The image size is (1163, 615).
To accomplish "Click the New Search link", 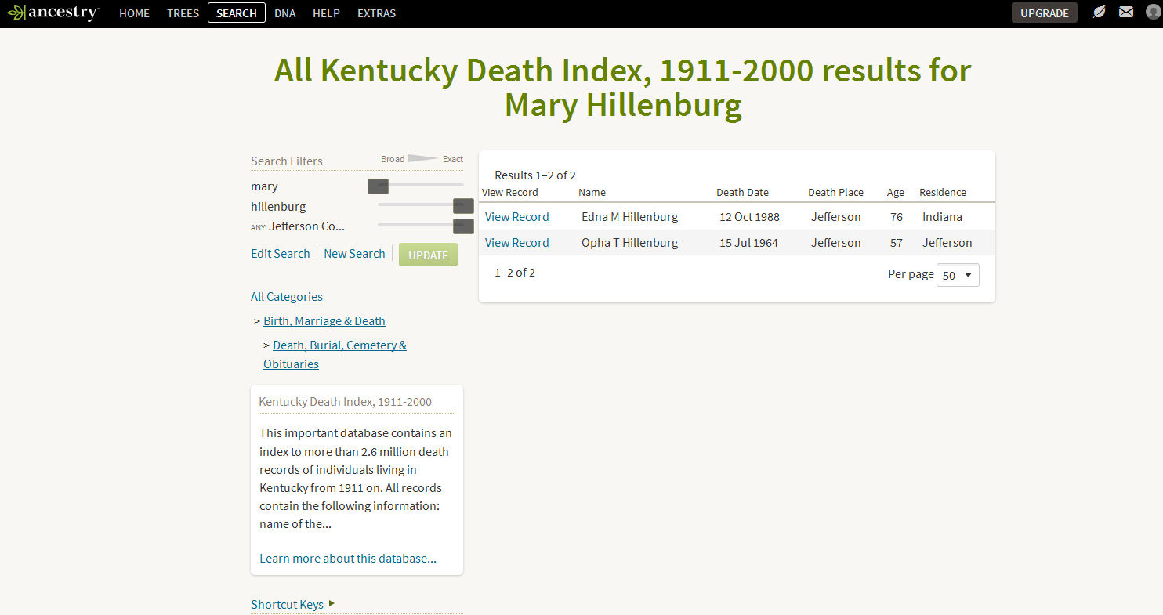I will point(354,253).
